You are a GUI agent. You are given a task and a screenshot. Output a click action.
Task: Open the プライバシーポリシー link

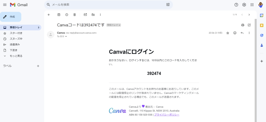(x=167, y=115)
